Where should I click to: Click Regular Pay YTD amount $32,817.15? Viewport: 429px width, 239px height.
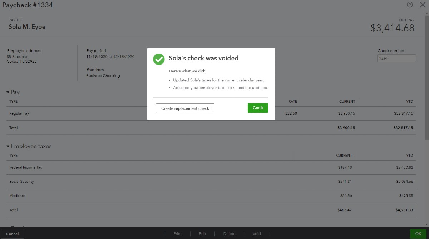[403, 113]
